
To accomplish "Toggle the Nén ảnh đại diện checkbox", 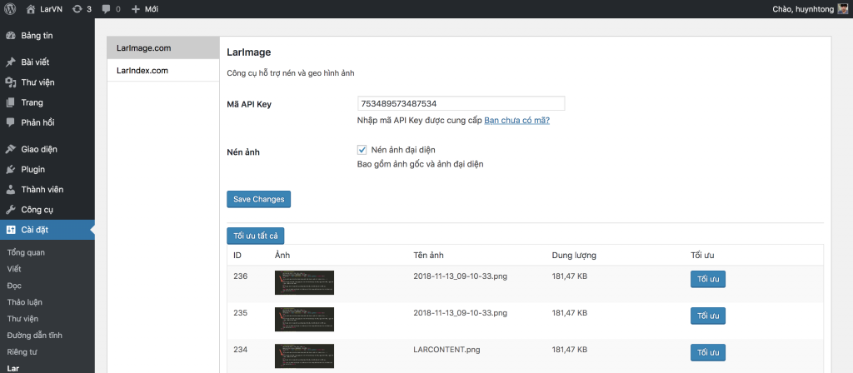I will pos(362,150).
